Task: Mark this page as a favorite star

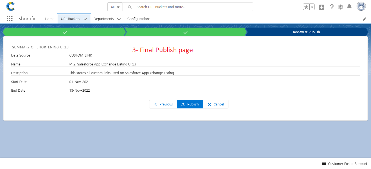Action: 307,6
